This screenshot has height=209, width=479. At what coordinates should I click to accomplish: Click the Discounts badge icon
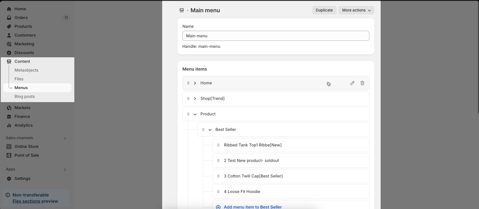coord(9,53)
